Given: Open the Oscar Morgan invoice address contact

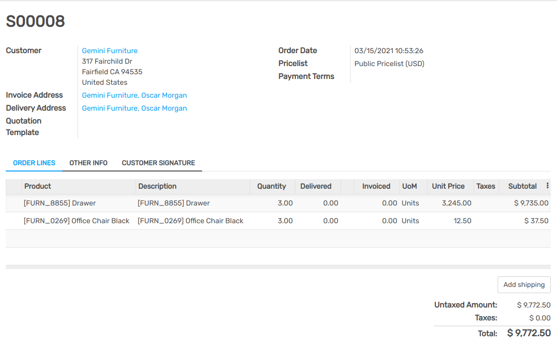Looking at the screenshot, I should [x=134, y=95].
